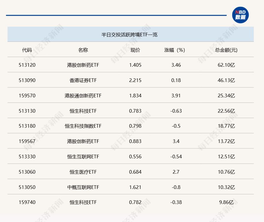Click the 现价 column header
This screenshot has height=222, width=264.
coord(136,50)
